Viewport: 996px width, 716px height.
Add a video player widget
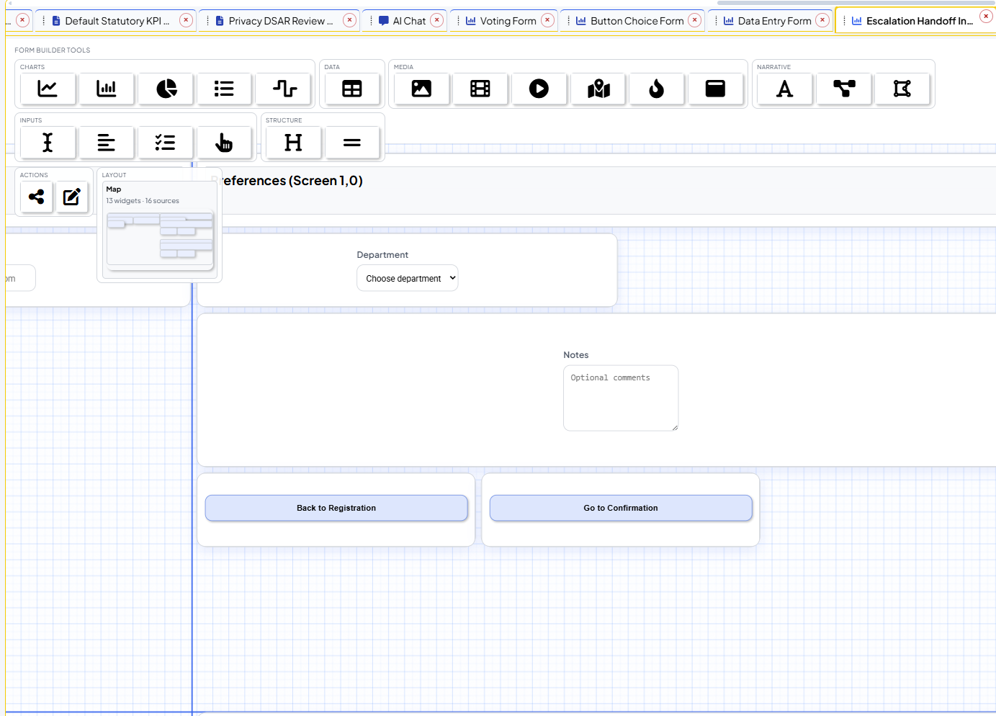pos(539,89)
